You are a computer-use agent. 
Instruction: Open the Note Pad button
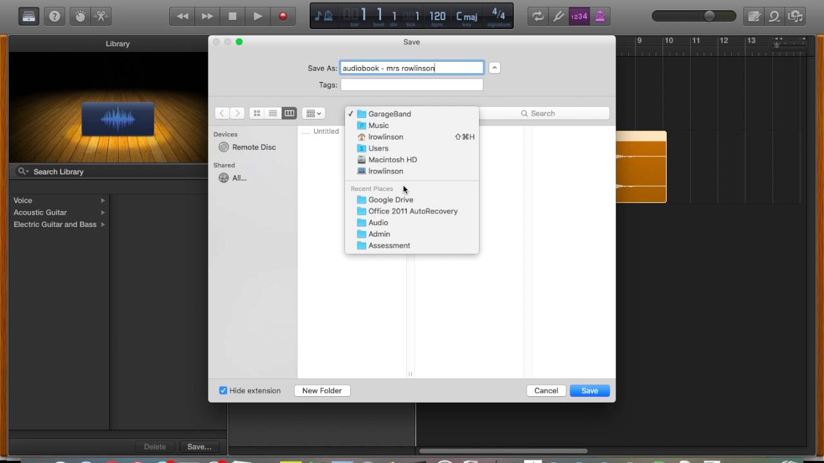tap(754, 16)
